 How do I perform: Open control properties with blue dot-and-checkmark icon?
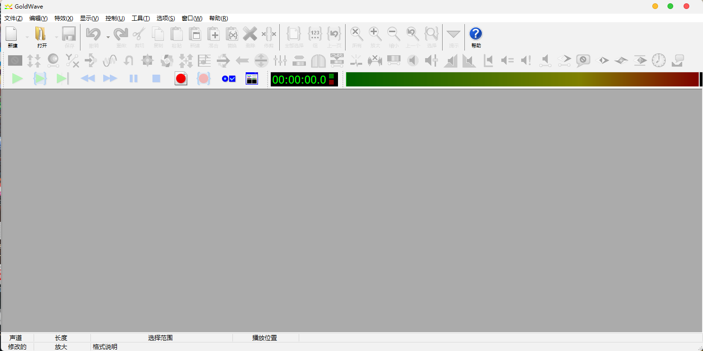(229, 79)
